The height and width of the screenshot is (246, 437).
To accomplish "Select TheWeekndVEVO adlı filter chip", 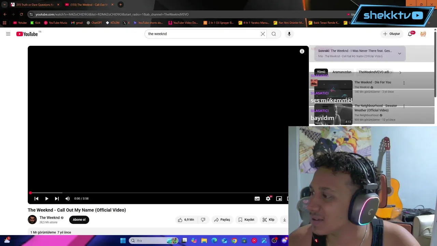I will coord(376,72).
